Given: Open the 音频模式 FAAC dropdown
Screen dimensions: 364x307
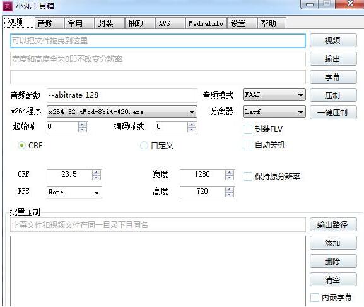Looking at the screenshot, I should [x=274, y=95].
